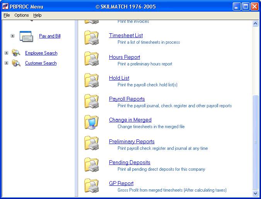Expand the Employee Search tree node

(6, 53)
